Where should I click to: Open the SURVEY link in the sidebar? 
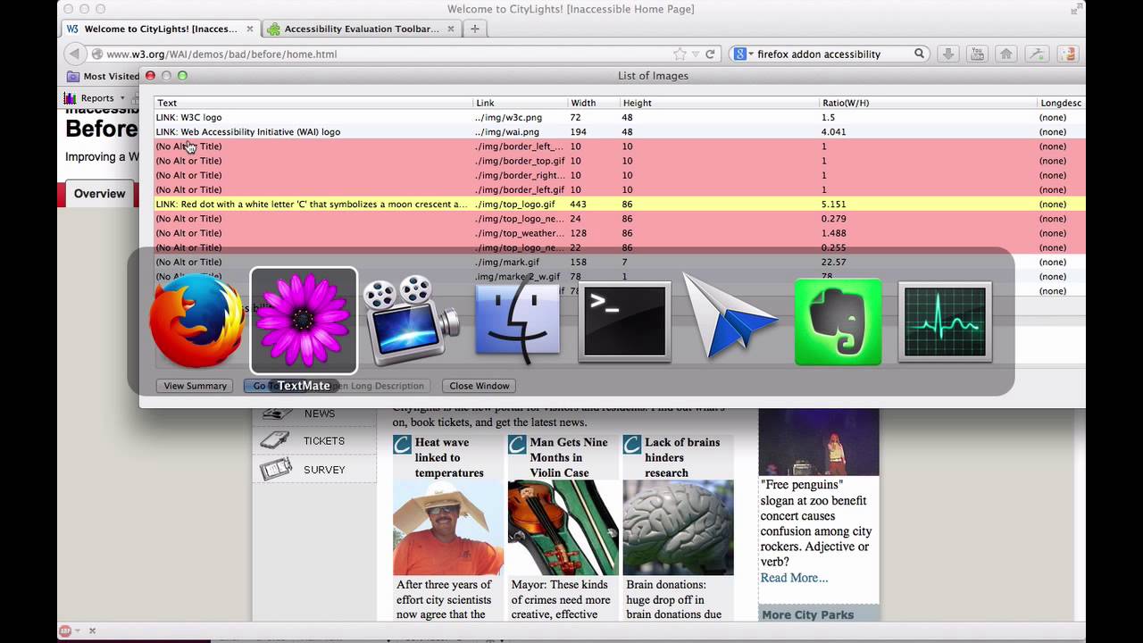tap(324, 469)
